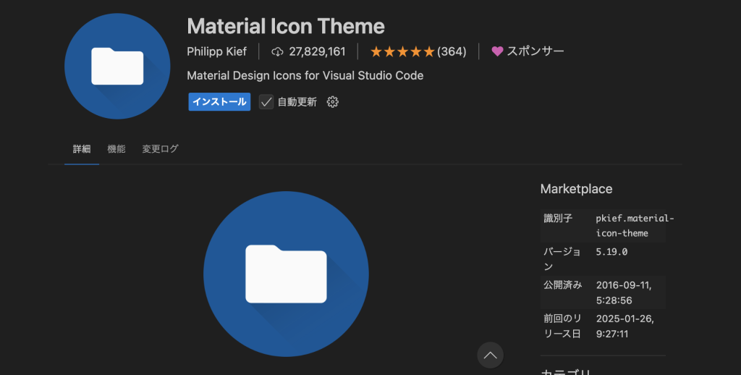Open publisher Philipp Kief link
Screen dimensions: 741x375
(x=216, y=51)
